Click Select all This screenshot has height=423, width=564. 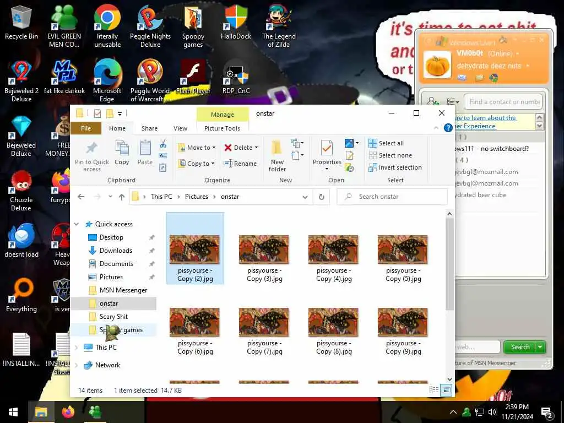pos(386,143)
